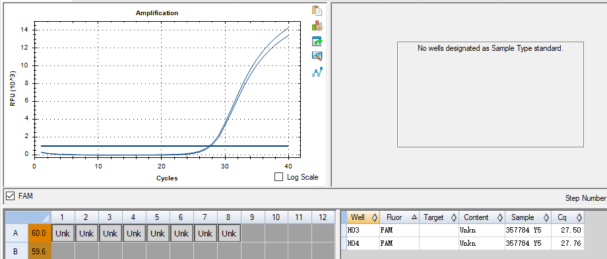Select plate column header 1

[63, 217]
